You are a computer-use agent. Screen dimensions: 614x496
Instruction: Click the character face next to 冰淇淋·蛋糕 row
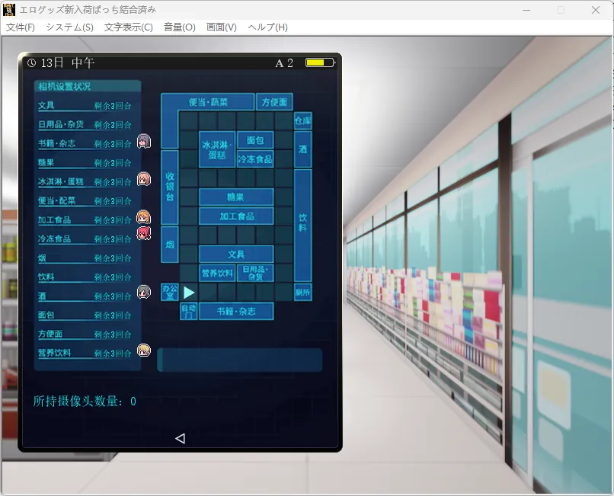tap(144, 179)
